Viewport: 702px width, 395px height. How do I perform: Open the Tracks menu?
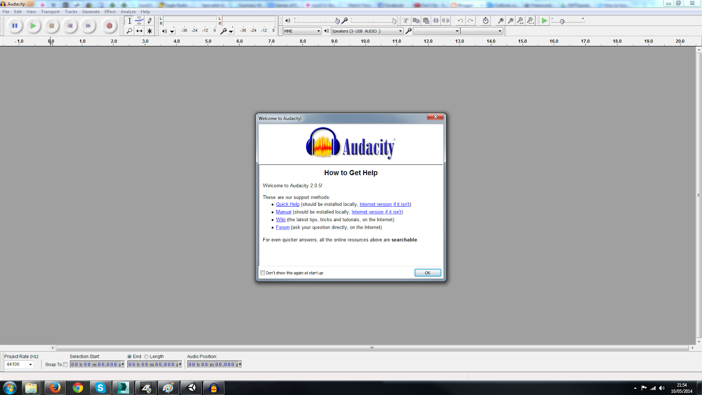[71, 12]
